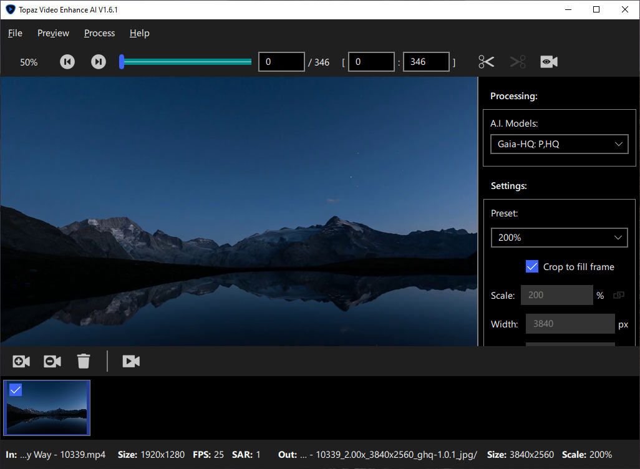This screenshot has height=469, width=640.
Task: Open the Process menu
Action: tap(99, 33)
